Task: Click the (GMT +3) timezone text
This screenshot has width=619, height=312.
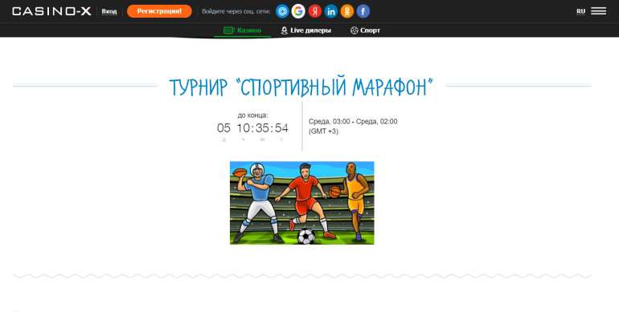Action: point(323,132)
